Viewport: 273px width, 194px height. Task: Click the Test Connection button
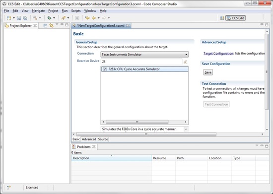216,104
